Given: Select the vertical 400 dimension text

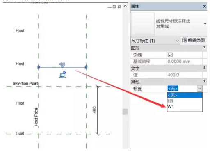Looking at the screenshot, I should point(94,110).
